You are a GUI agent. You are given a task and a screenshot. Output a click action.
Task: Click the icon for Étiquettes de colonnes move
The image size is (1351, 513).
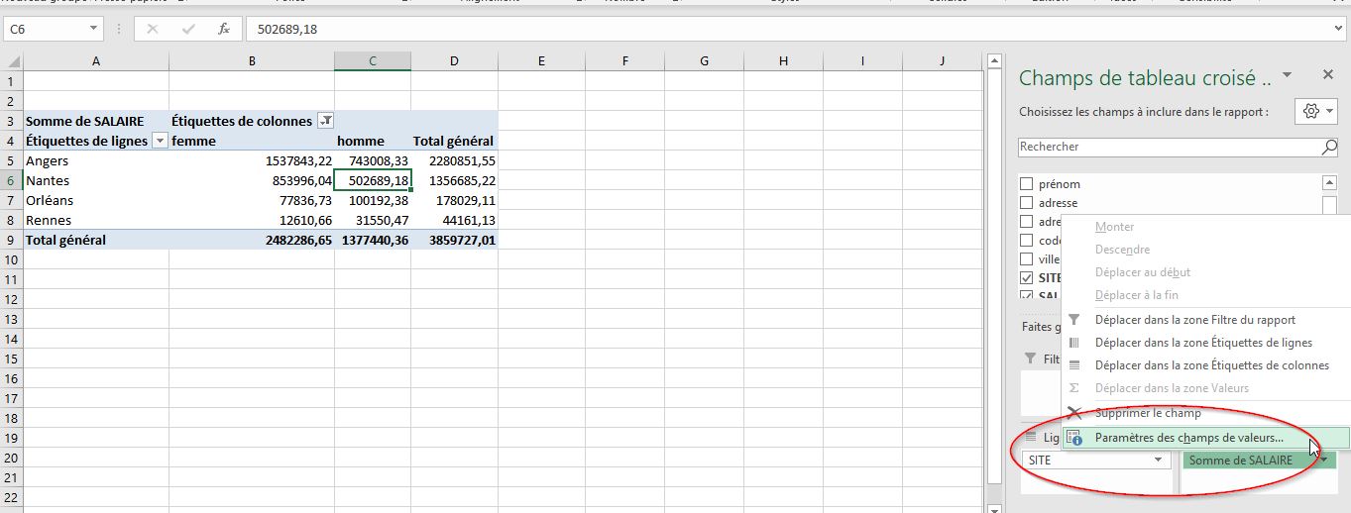pyautogui.click(x=1074, y=365)
